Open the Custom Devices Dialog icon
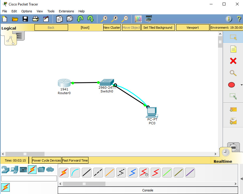Image resolution: width=243 pixels, height=194 pixels. 148,19
